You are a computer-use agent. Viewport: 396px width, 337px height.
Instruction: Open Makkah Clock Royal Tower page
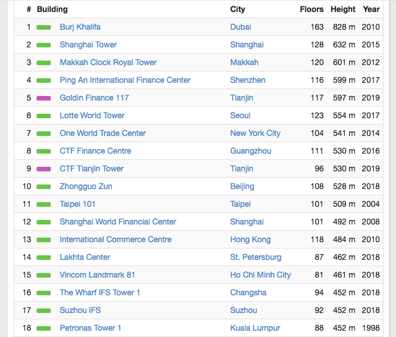[x=108, y=62]
